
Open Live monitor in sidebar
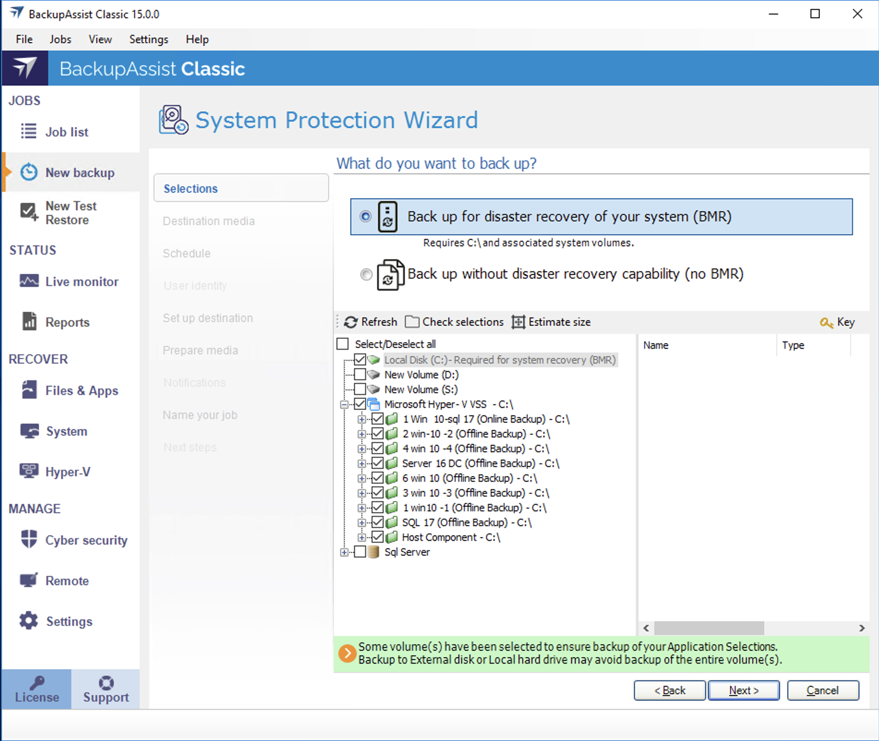pos(29,281)
